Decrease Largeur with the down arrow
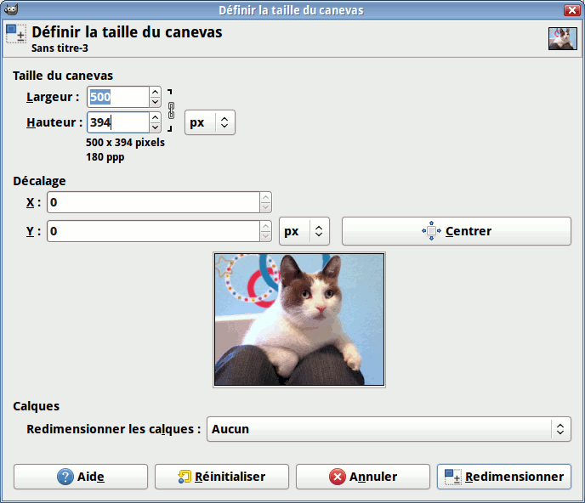This screenshot has width=585, height=503. pos(155,102)
